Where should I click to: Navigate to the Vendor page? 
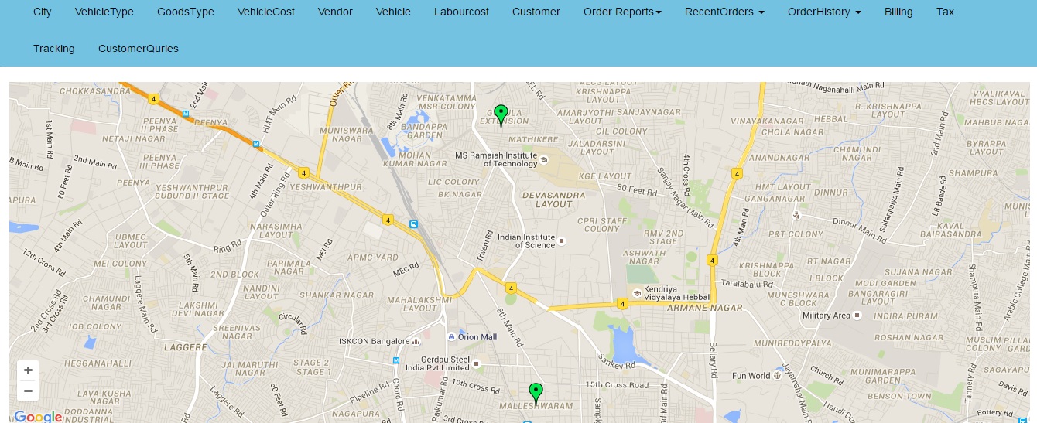coord(335,12)
